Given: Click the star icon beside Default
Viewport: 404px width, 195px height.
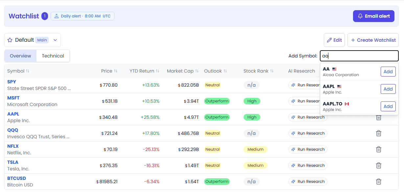Looking at the screenshot, I should point(10,40).
